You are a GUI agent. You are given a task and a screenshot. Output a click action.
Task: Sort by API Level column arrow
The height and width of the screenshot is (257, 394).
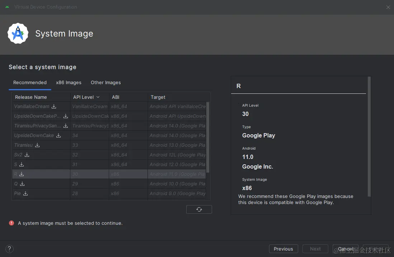(98, 97)
